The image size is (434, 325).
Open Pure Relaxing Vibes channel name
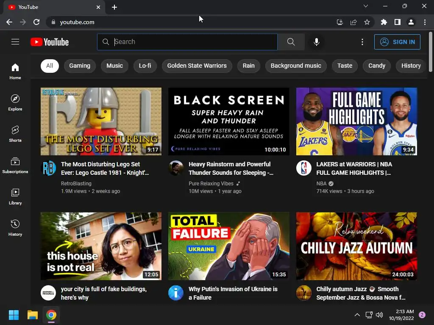tap(211, 184)
